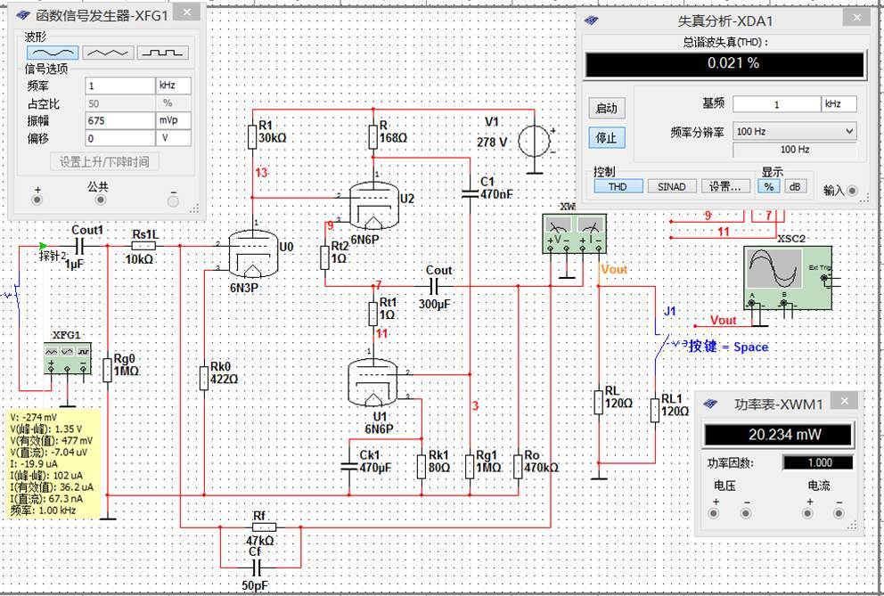Click the wattmeter instrument icon on schematic

(574, 233)
